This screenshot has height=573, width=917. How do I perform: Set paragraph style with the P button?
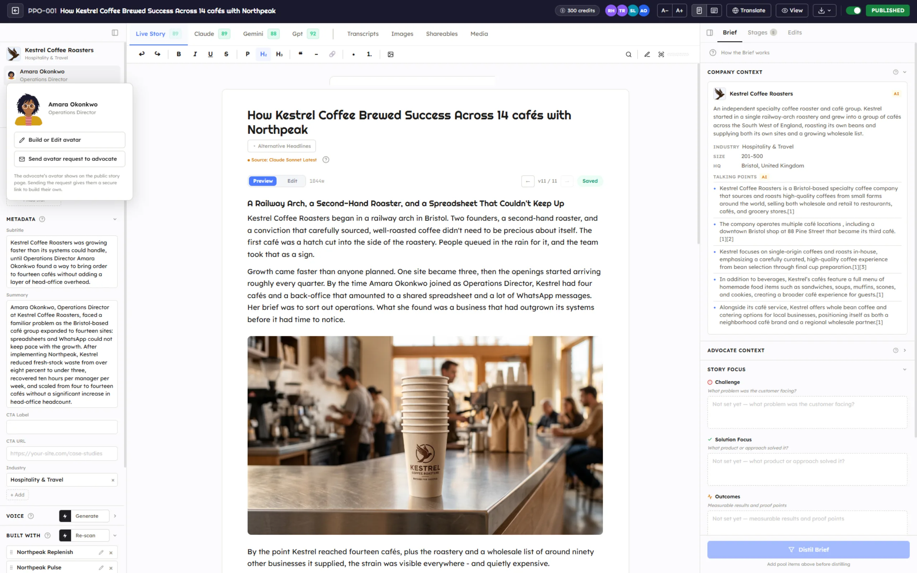pos(248,54)
